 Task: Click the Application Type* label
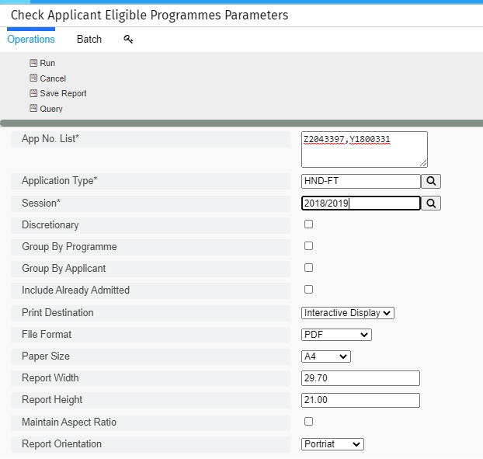tap(60, 180)
